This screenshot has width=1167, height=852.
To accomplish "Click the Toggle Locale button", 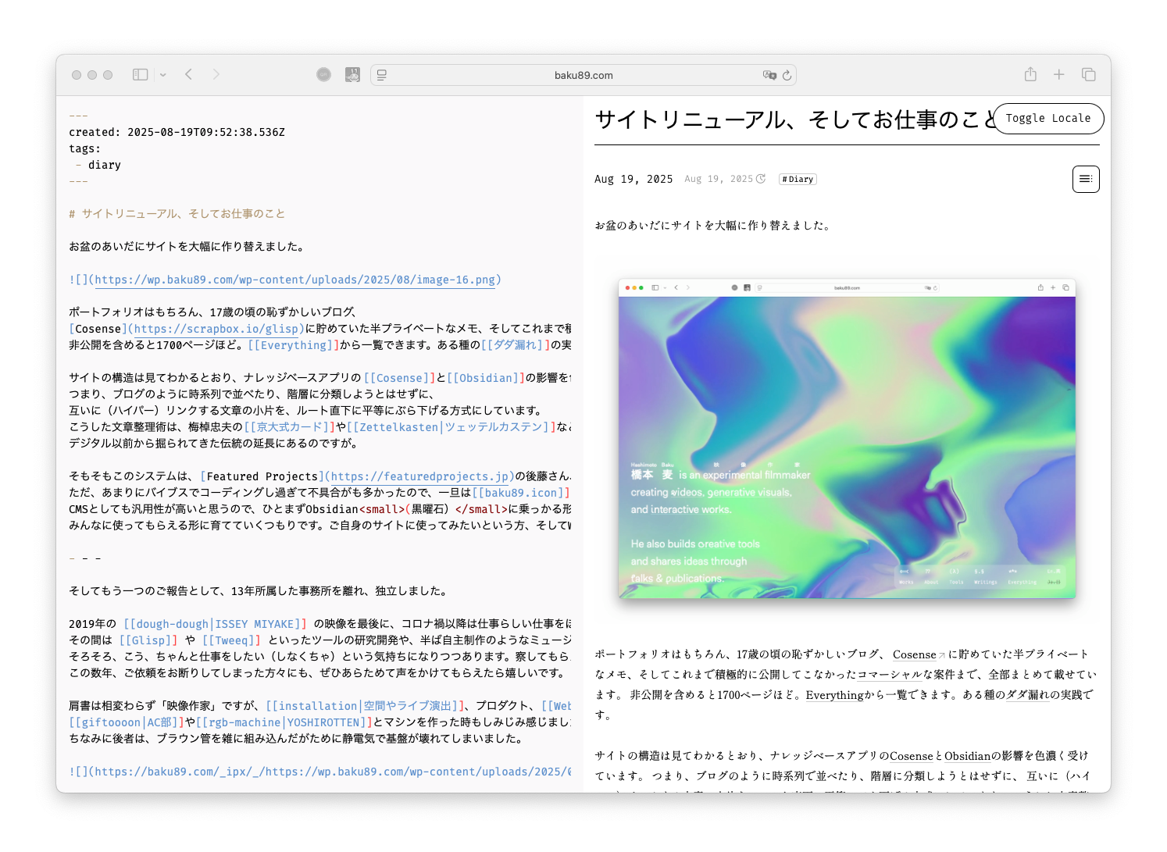I will click(1047, 119).
